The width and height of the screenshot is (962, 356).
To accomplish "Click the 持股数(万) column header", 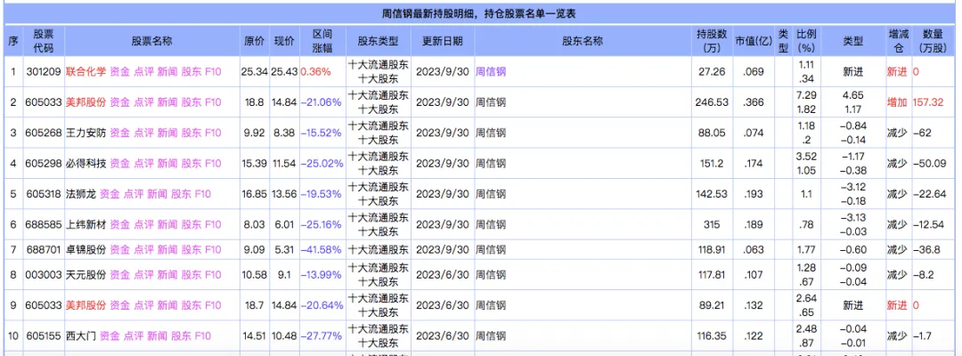I will coord(712,41).
